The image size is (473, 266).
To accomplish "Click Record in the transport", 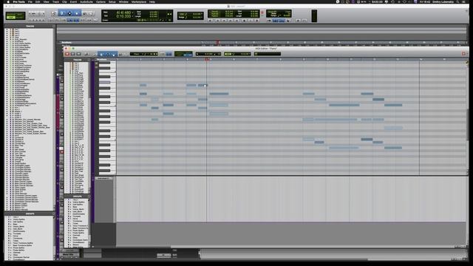I will (x=256, y=21).
